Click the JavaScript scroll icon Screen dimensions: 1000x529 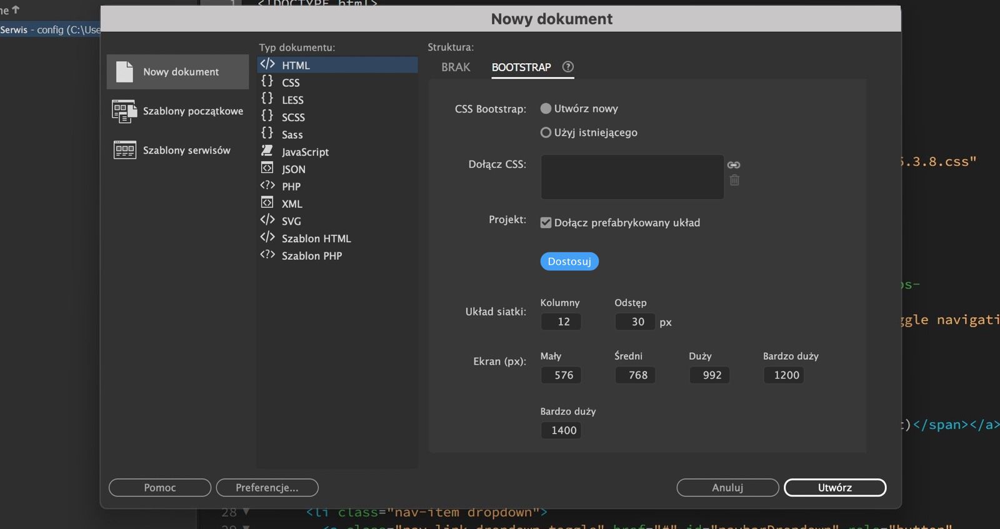tap(267, 151)
